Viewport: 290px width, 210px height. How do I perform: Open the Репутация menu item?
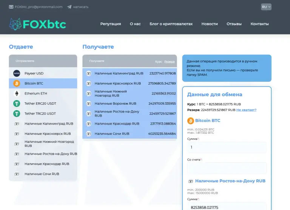coord(111,24)
